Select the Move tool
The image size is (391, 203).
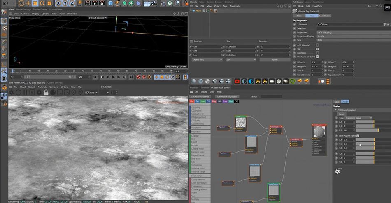click(x=28, y=3)
